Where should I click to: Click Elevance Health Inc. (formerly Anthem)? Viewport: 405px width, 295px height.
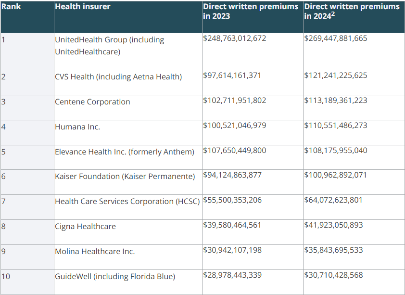click(x=125, y=152)
